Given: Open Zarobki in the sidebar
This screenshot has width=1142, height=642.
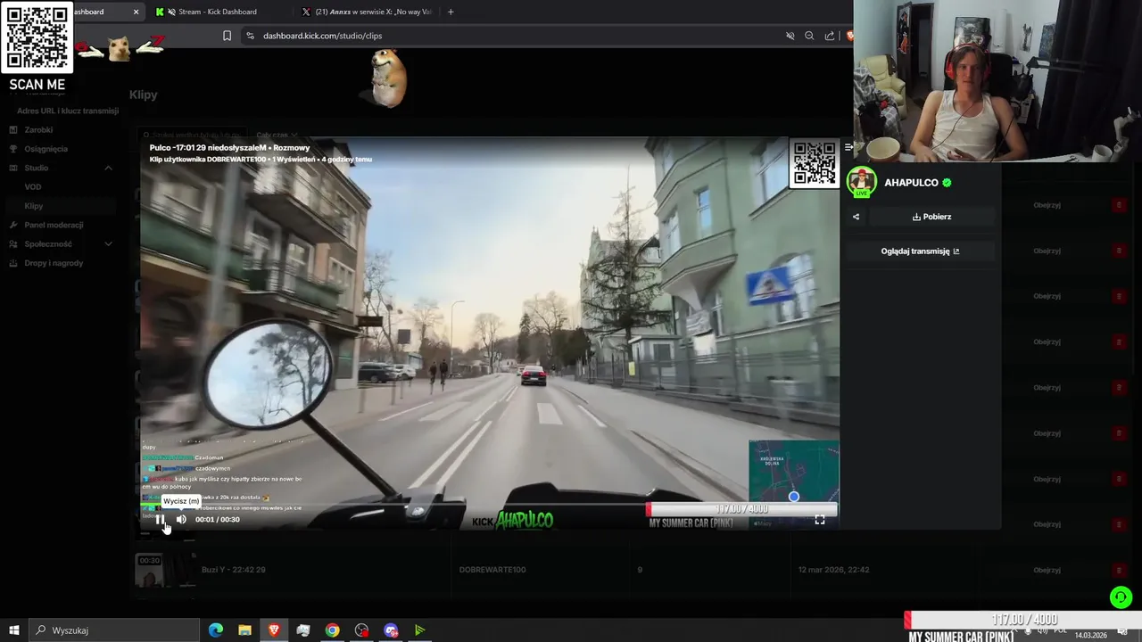Looking at the screenshot, I should pos(38,130).
